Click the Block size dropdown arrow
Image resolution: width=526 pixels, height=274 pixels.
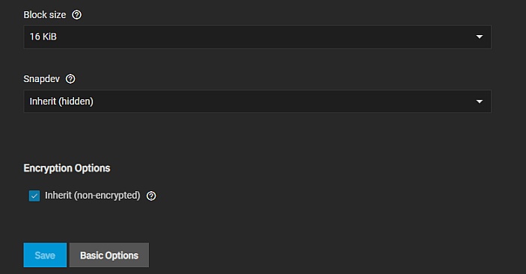coord(480,37)
